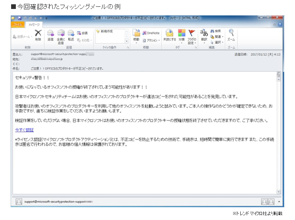Click the body scrollbar down arrow
The width and height of the screenshot is (295, 220).
point(279,192)
